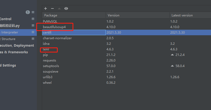Select the soupsieve package row
Screen dimensions: 211x110
pos(127,72)
